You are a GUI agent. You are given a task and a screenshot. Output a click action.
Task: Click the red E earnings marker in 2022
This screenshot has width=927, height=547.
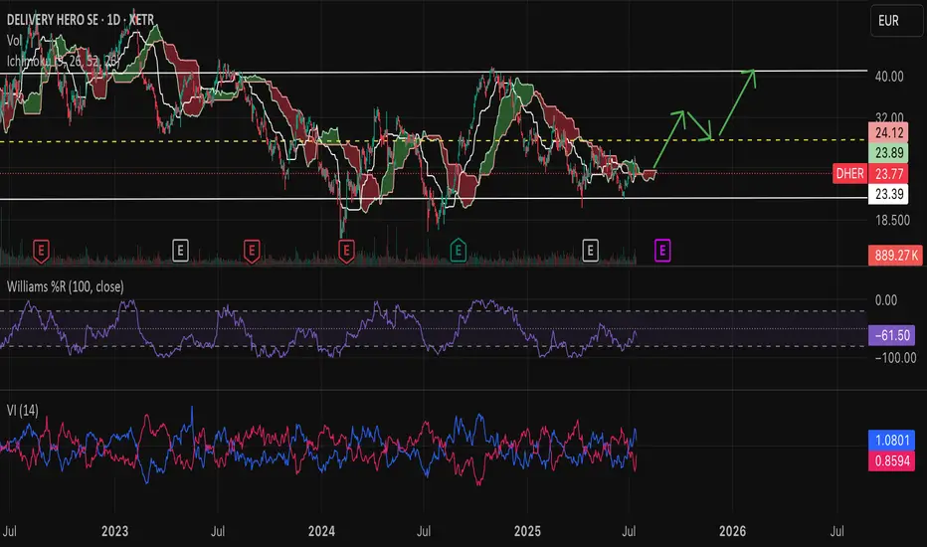[x=41, y=251]
